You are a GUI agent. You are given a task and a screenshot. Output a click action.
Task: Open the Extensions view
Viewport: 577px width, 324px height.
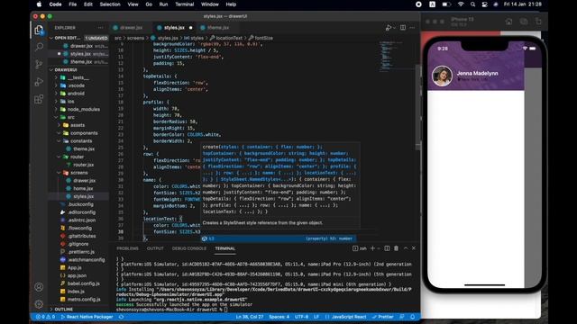39,99
